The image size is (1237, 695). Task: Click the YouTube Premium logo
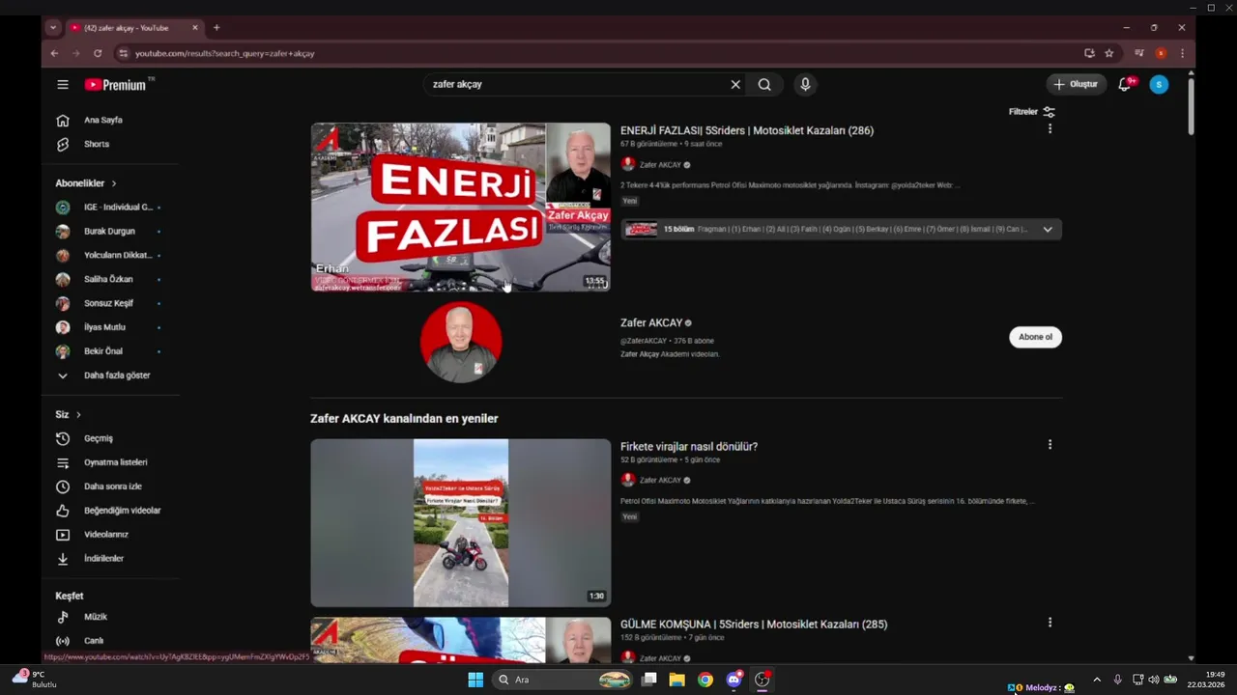(x=115, y=85)
